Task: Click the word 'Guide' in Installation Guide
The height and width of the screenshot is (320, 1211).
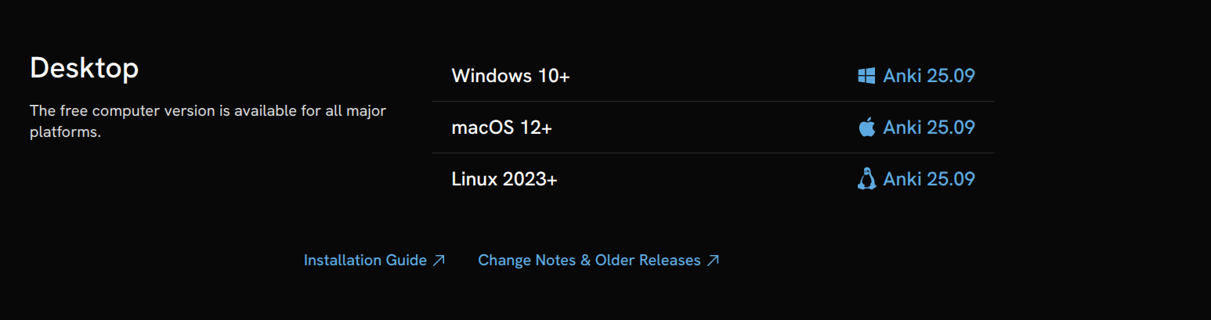Action: (406, 261)
